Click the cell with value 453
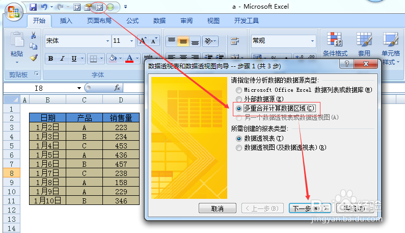The height and width of the screenshot is (233, 405). (x=121, y=146)
